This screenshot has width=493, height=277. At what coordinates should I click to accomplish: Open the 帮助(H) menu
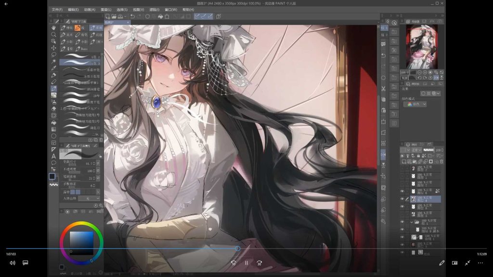[188, 10]
